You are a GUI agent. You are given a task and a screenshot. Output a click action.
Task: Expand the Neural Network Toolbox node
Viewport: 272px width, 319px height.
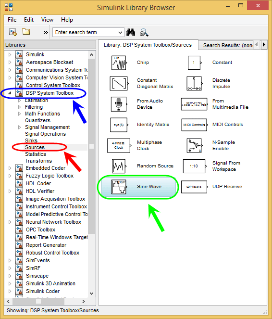tap(10, 222)
